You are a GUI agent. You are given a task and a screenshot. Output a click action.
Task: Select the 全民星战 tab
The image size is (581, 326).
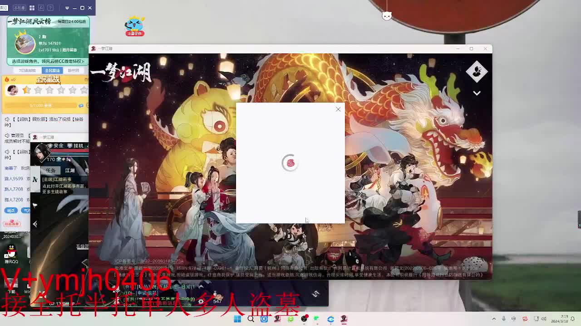(x=52, y=71)
